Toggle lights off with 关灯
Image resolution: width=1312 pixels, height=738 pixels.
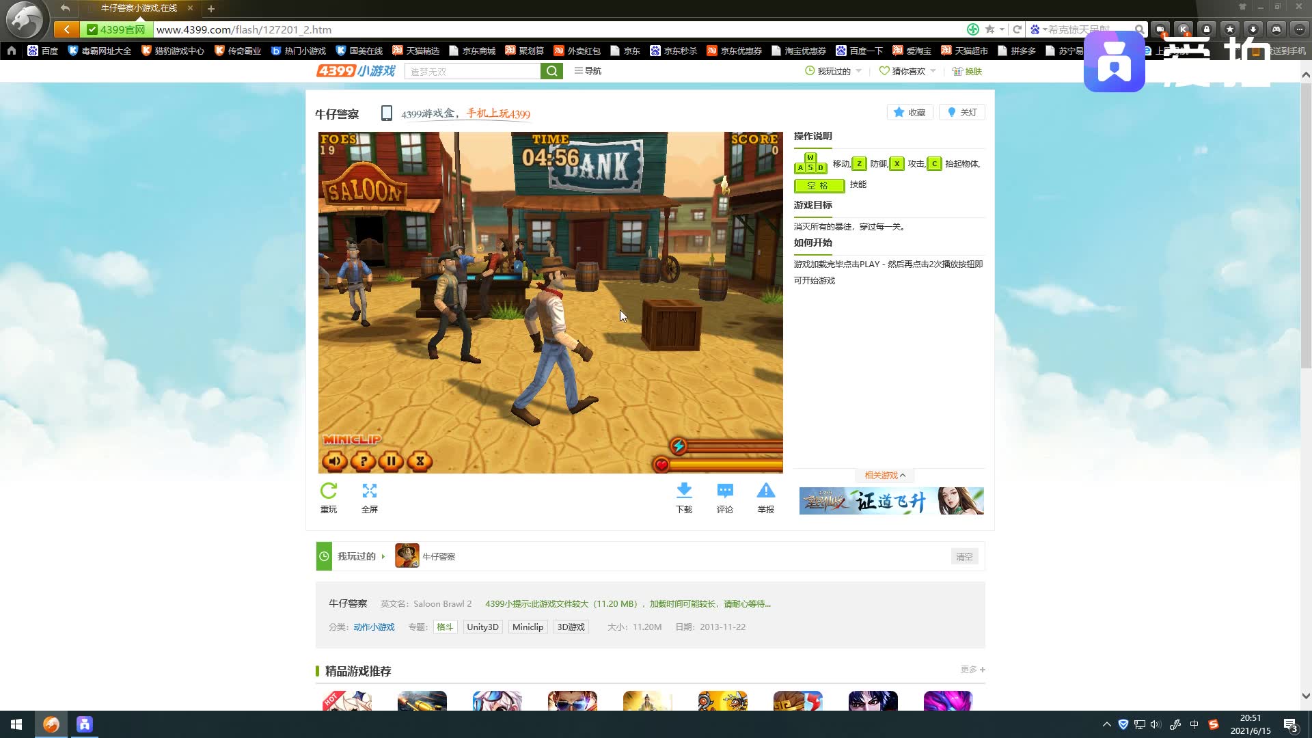click(x=962, y=112)
